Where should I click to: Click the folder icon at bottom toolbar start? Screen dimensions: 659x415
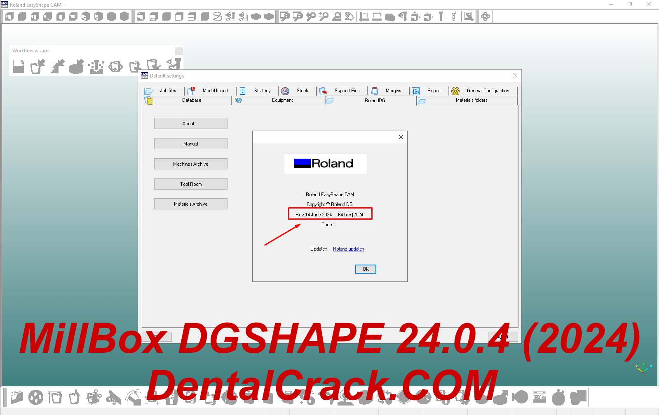(16, 397)
